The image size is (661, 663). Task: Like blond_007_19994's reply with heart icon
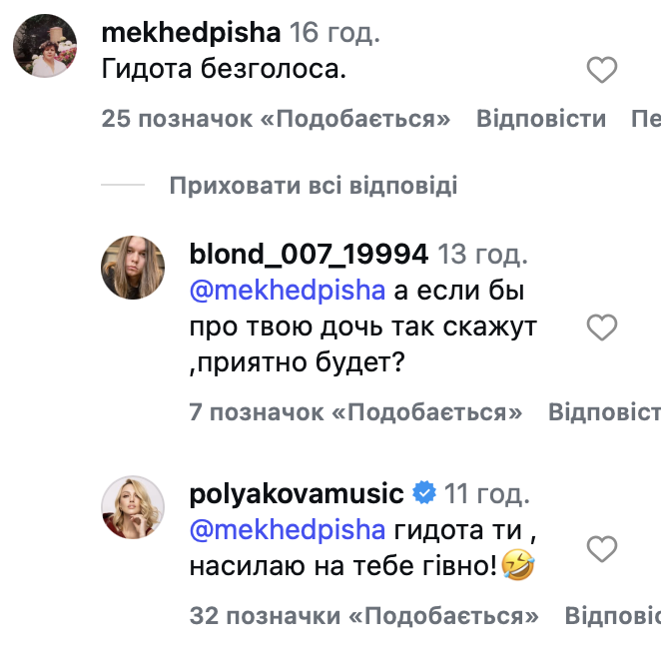(601, 327)
